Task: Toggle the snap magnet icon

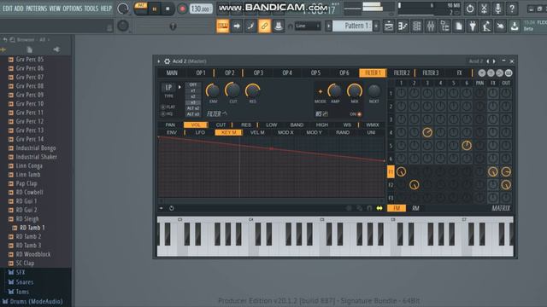Action: (x=291, y=26)
